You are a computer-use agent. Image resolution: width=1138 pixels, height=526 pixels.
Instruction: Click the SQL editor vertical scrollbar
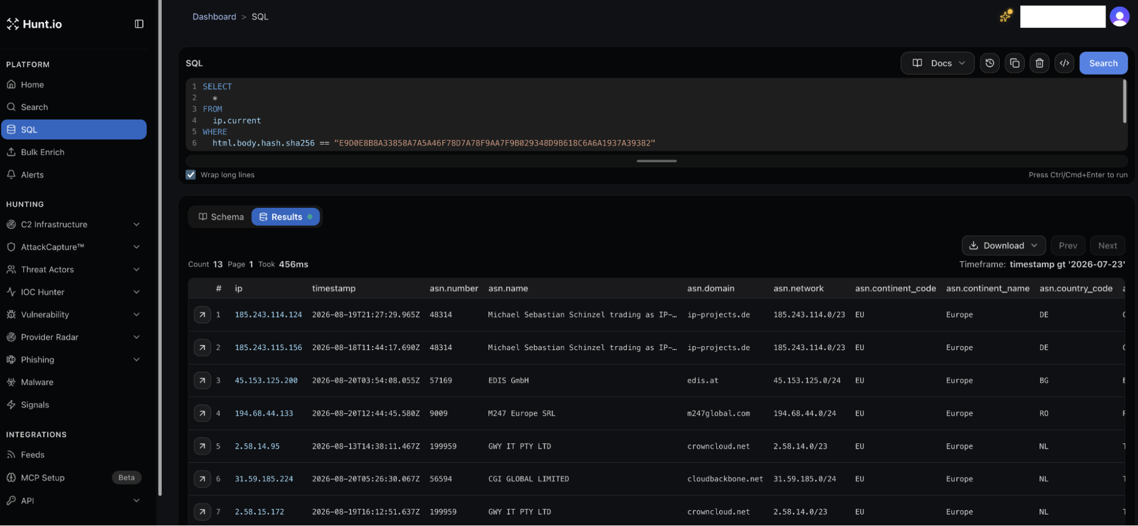pos(1124,101)
